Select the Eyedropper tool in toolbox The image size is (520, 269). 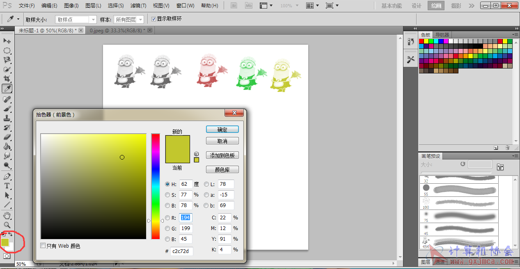click(7, 88)
